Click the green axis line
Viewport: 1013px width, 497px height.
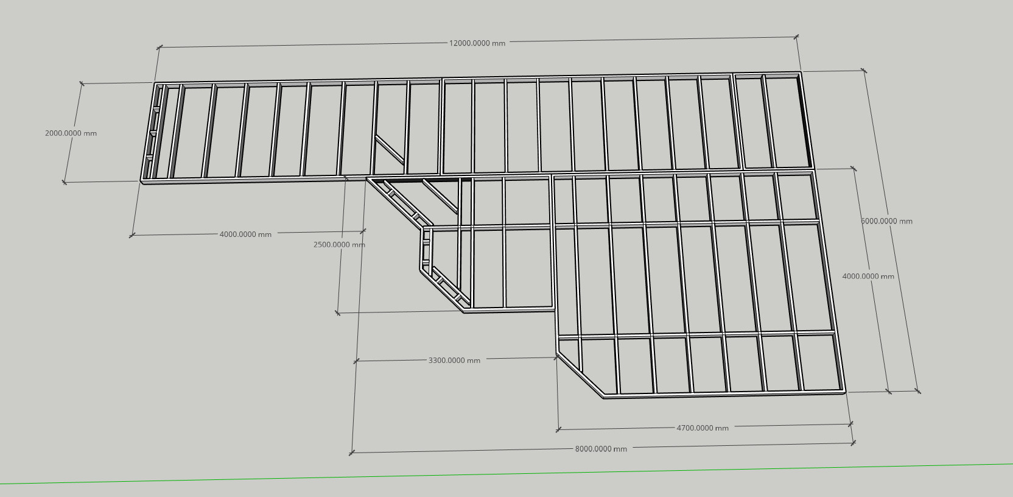tap(487, 474)
